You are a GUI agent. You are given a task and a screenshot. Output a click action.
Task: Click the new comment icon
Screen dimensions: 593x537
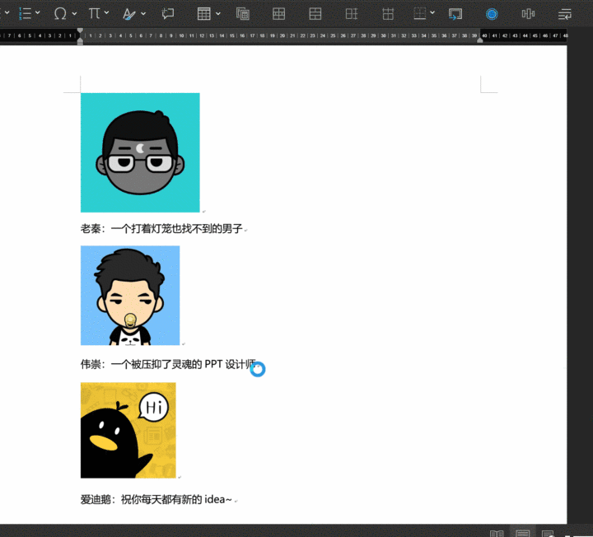pos(168,14)
